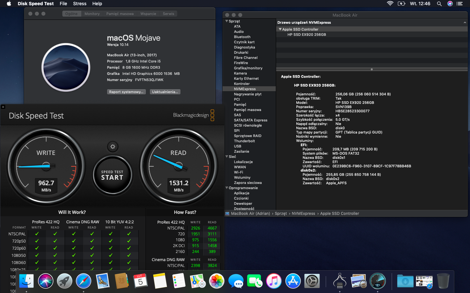Open Maps icon in Dock
This screenshot has width=470, height=293.
(197, 281)
